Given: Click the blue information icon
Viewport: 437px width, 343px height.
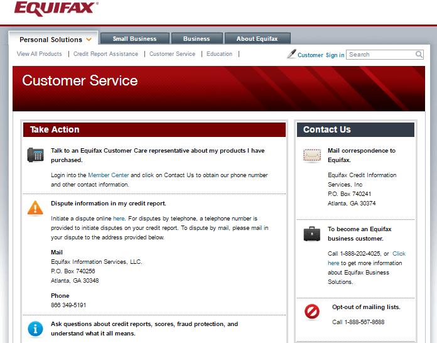Looking at the screenshot, I should pos(35,329).
